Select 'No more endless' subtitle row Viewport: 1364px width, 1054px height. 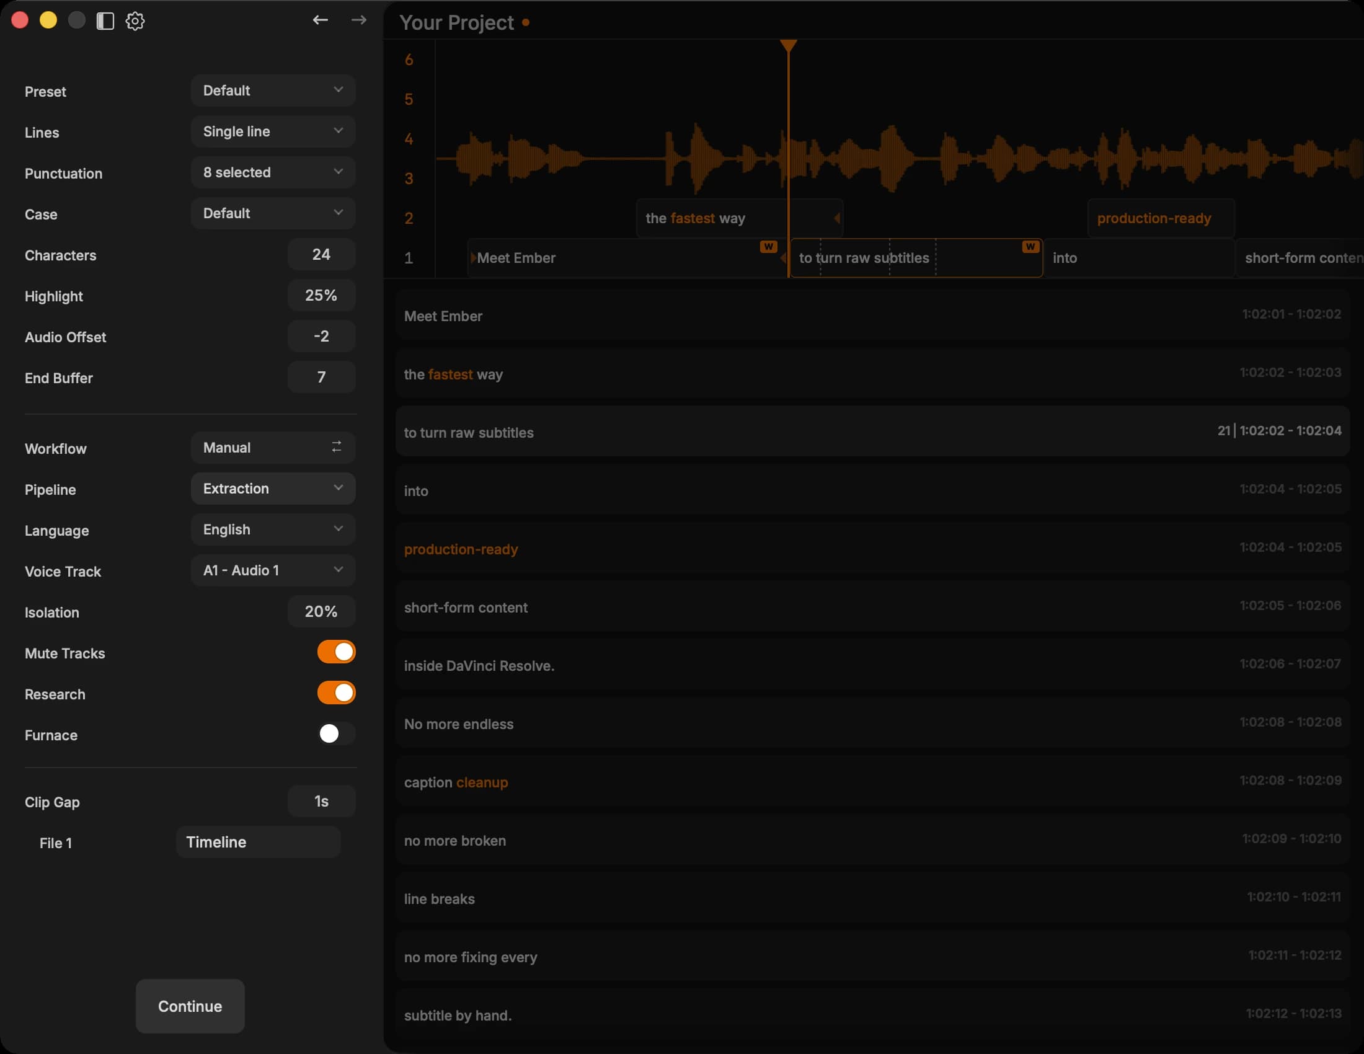872,723
